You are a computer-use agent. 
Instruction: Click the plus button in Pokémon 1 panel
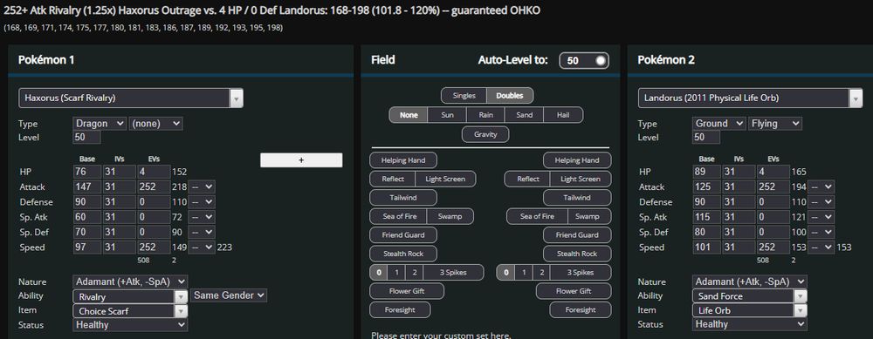301,160
